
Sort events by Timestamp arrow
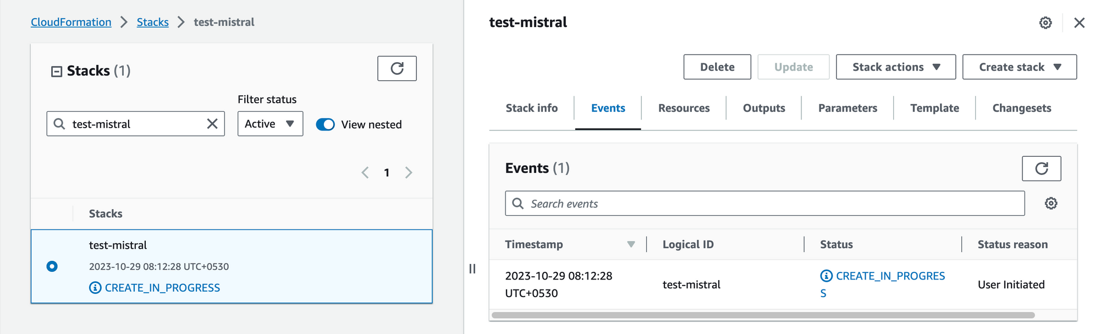631,244
